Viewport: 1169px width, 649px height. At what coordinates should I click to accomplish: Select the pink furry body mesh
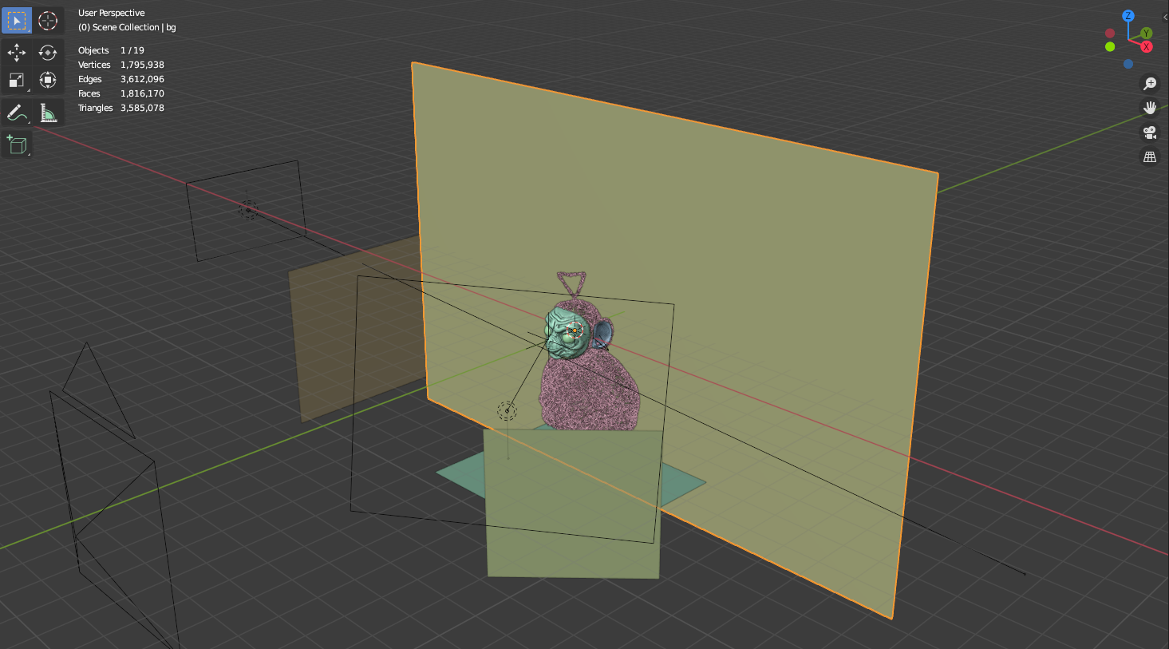[x=590, y=391]
